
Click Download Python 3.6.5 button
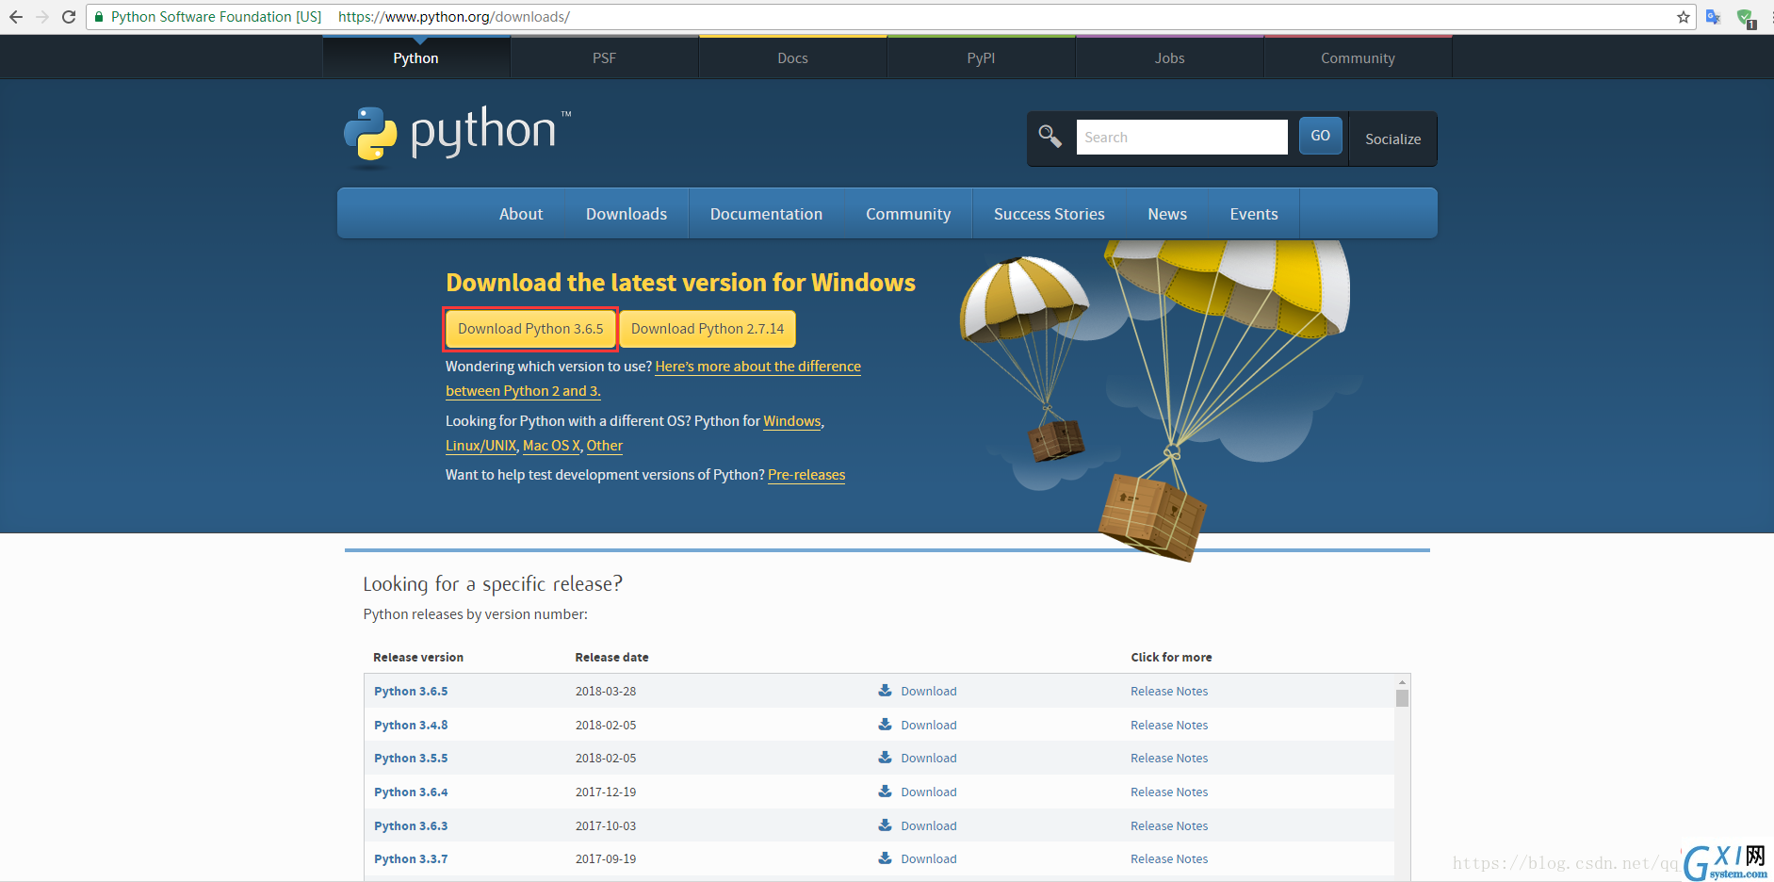click(x=530, y=329)
